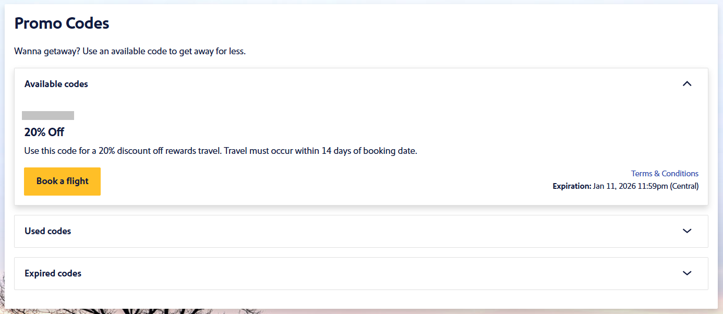723x314 pixels.
Task: Click the Promo Codes page title
Action: point(62,23)
